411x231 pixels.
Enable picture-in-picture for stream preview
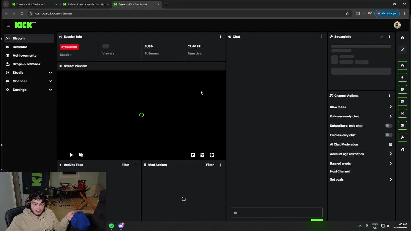(x=193, y=155)
